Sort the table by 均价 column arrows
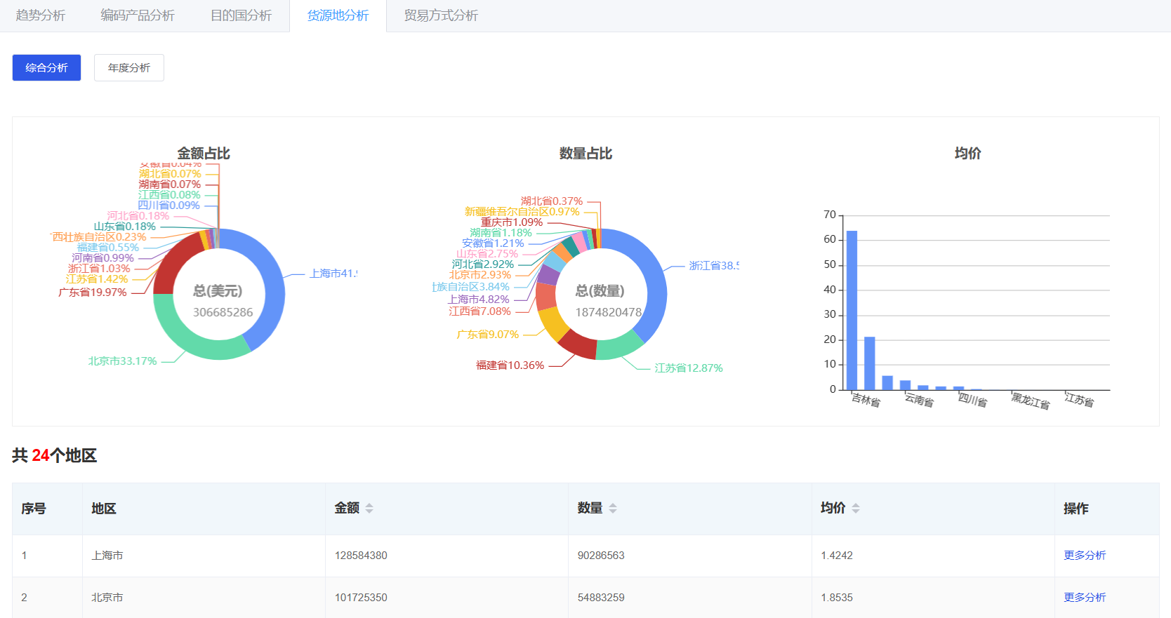 pos(855,509)
